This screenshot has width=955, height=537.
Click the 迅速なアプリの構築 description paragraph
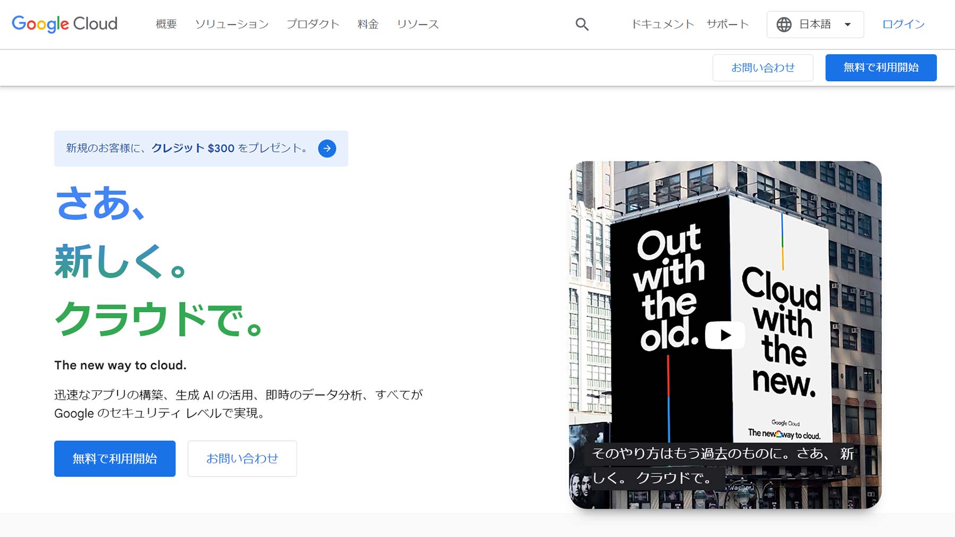(x=239, y=404)
